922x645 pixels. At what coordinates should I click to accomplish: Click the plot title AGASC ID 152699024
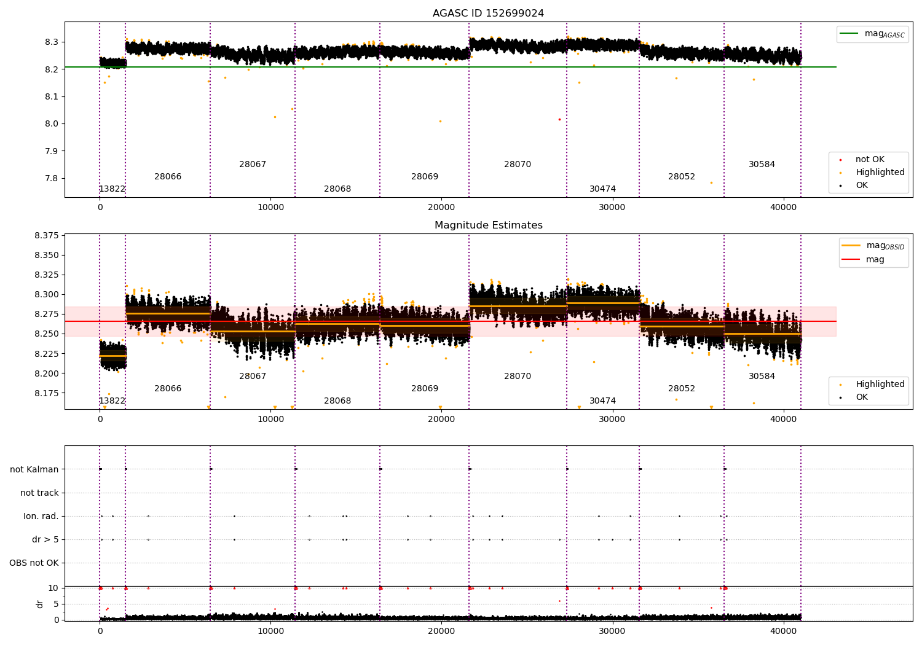(x=488, y=14)
